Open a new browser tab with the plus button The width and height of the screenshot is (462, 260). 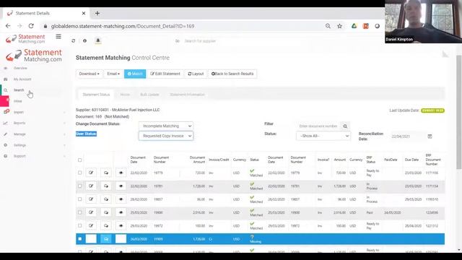[97, 13]
